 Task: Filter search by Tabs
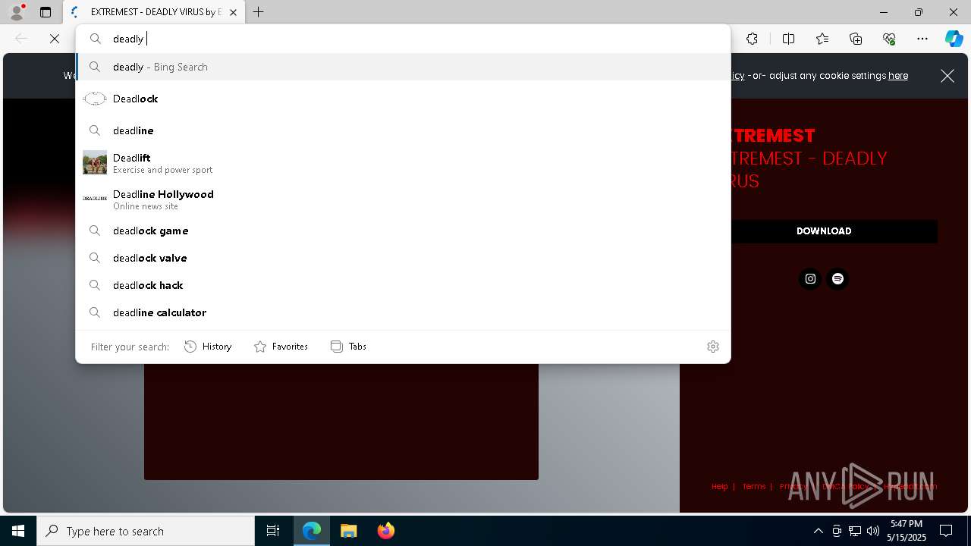pyautogui.click(x=348, y=347)
